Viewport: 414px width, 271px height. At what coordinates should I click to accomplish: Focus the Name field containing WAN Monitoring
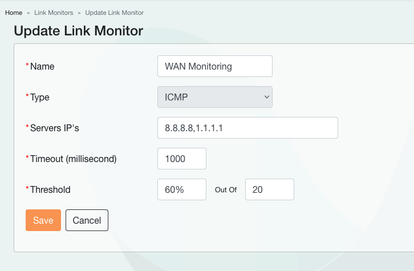coord(214,66)
